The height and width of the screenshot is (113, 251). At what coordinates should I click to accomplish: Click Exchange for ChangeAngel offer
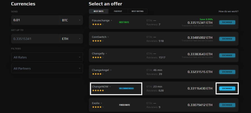[227, 72]
